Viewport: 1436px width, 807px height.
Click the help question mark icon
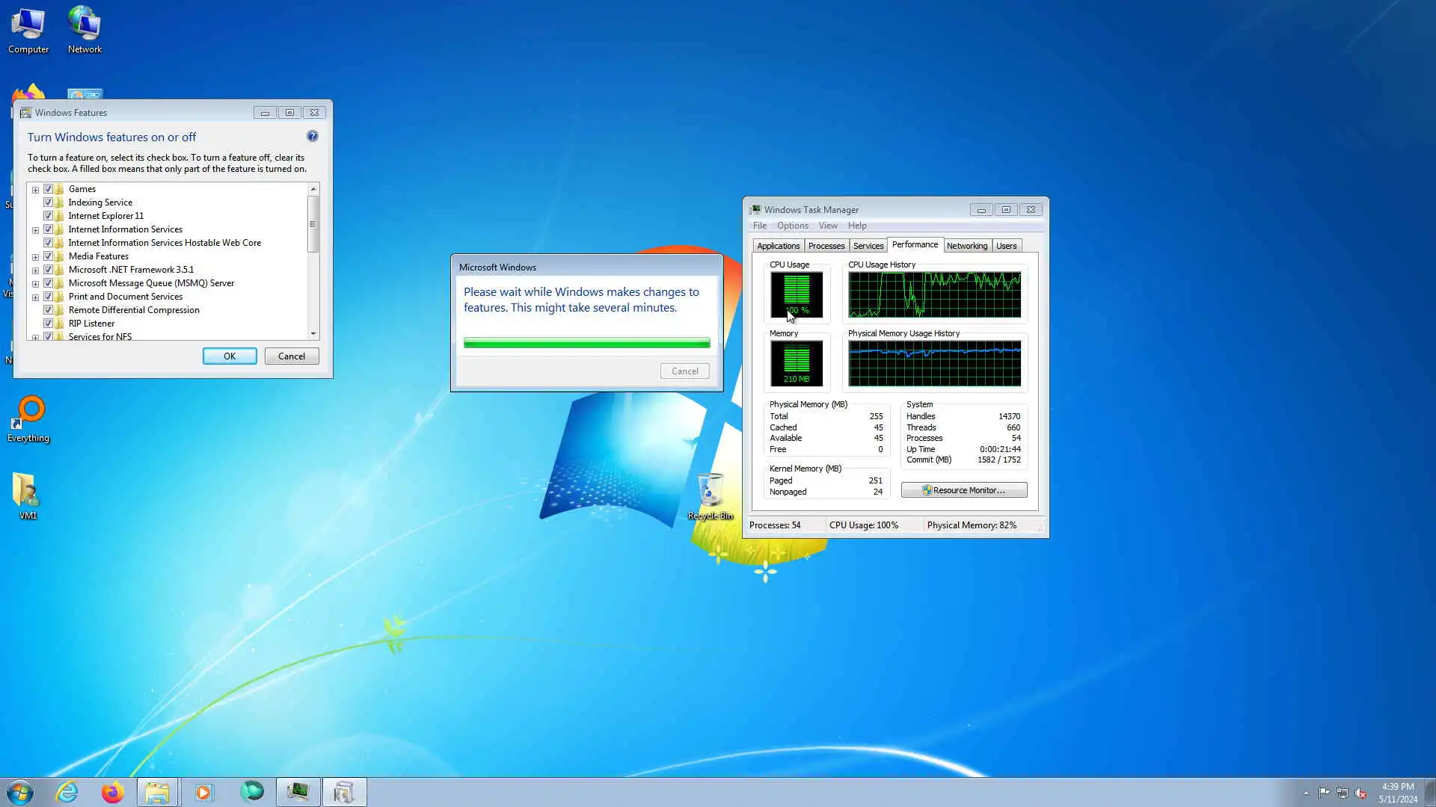click(x=312, y=136)
